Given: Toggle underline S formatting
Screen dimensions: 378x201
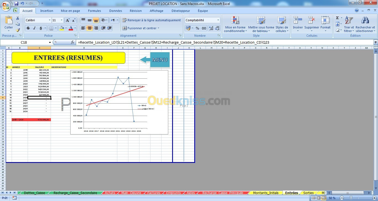Looking at the screenshot, I should coord(41,28).
